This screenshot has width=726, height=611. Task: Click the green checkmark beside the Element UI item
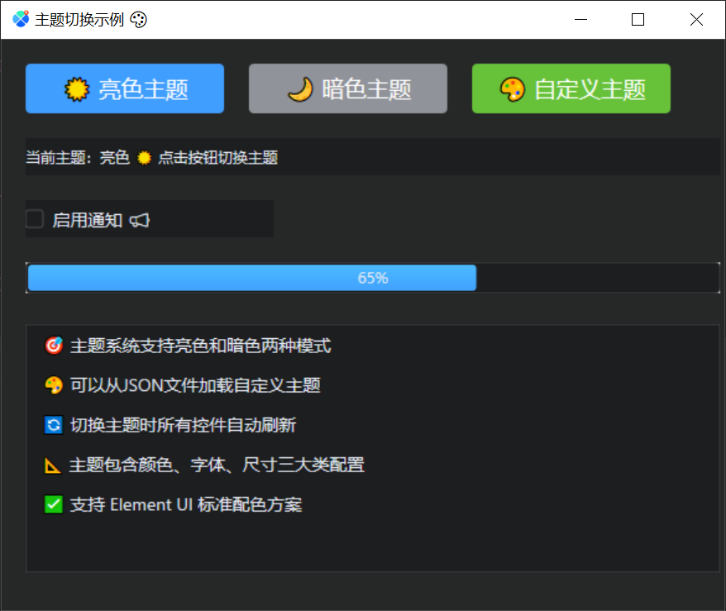click(x=53, y=504)
